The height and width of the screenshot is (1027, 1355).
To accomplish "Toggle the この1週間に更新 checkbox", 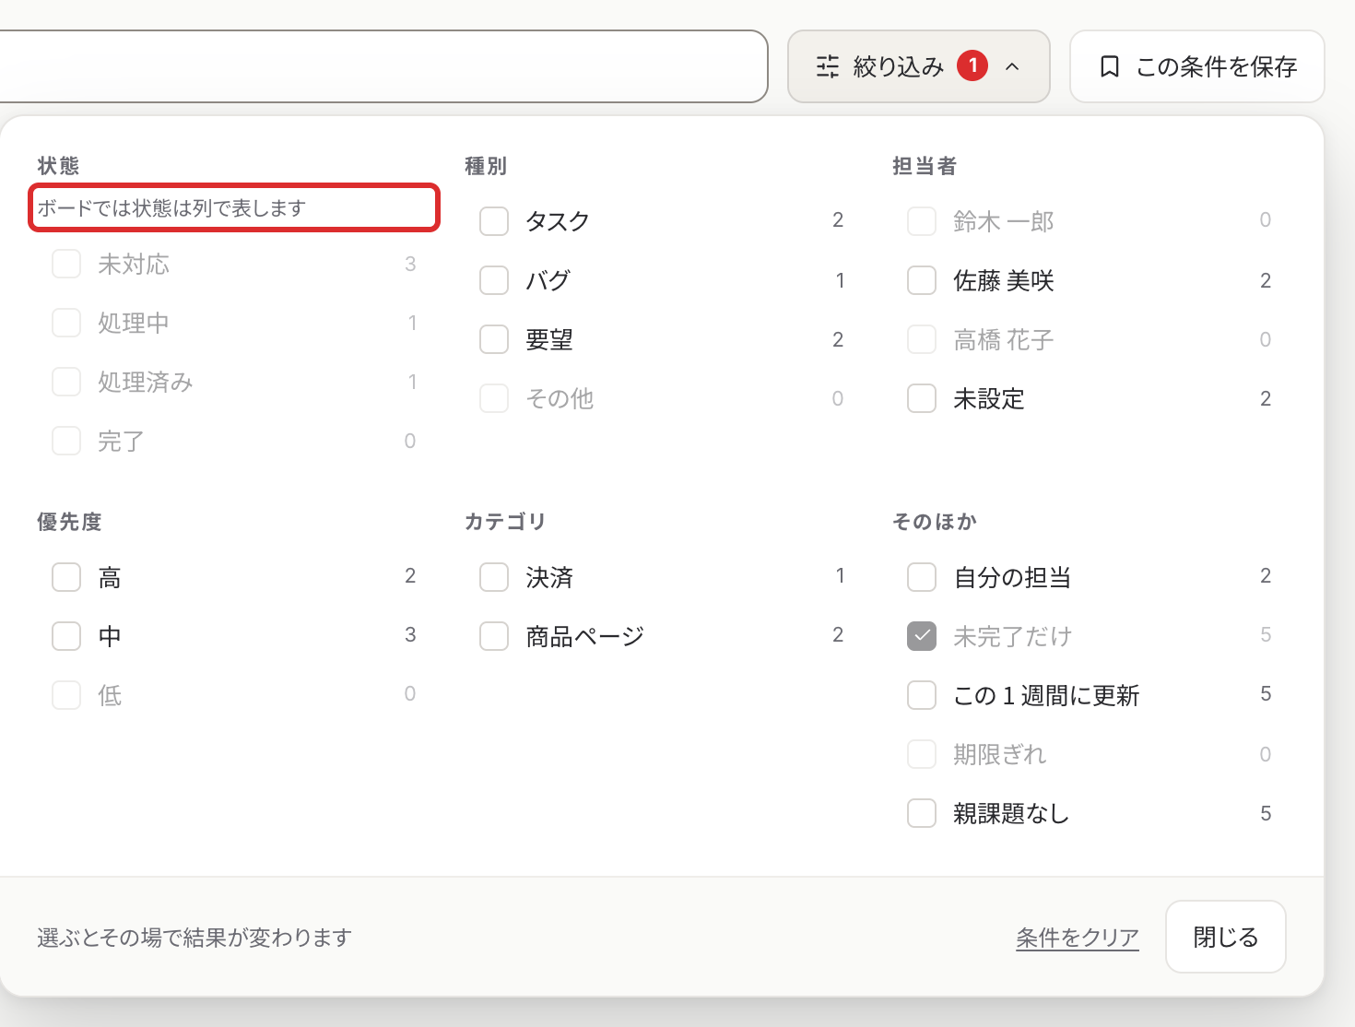I will 922,695.
